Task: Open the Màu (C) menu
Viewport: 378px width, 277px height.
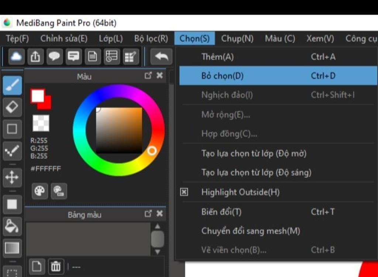Action: click(280, 38)
